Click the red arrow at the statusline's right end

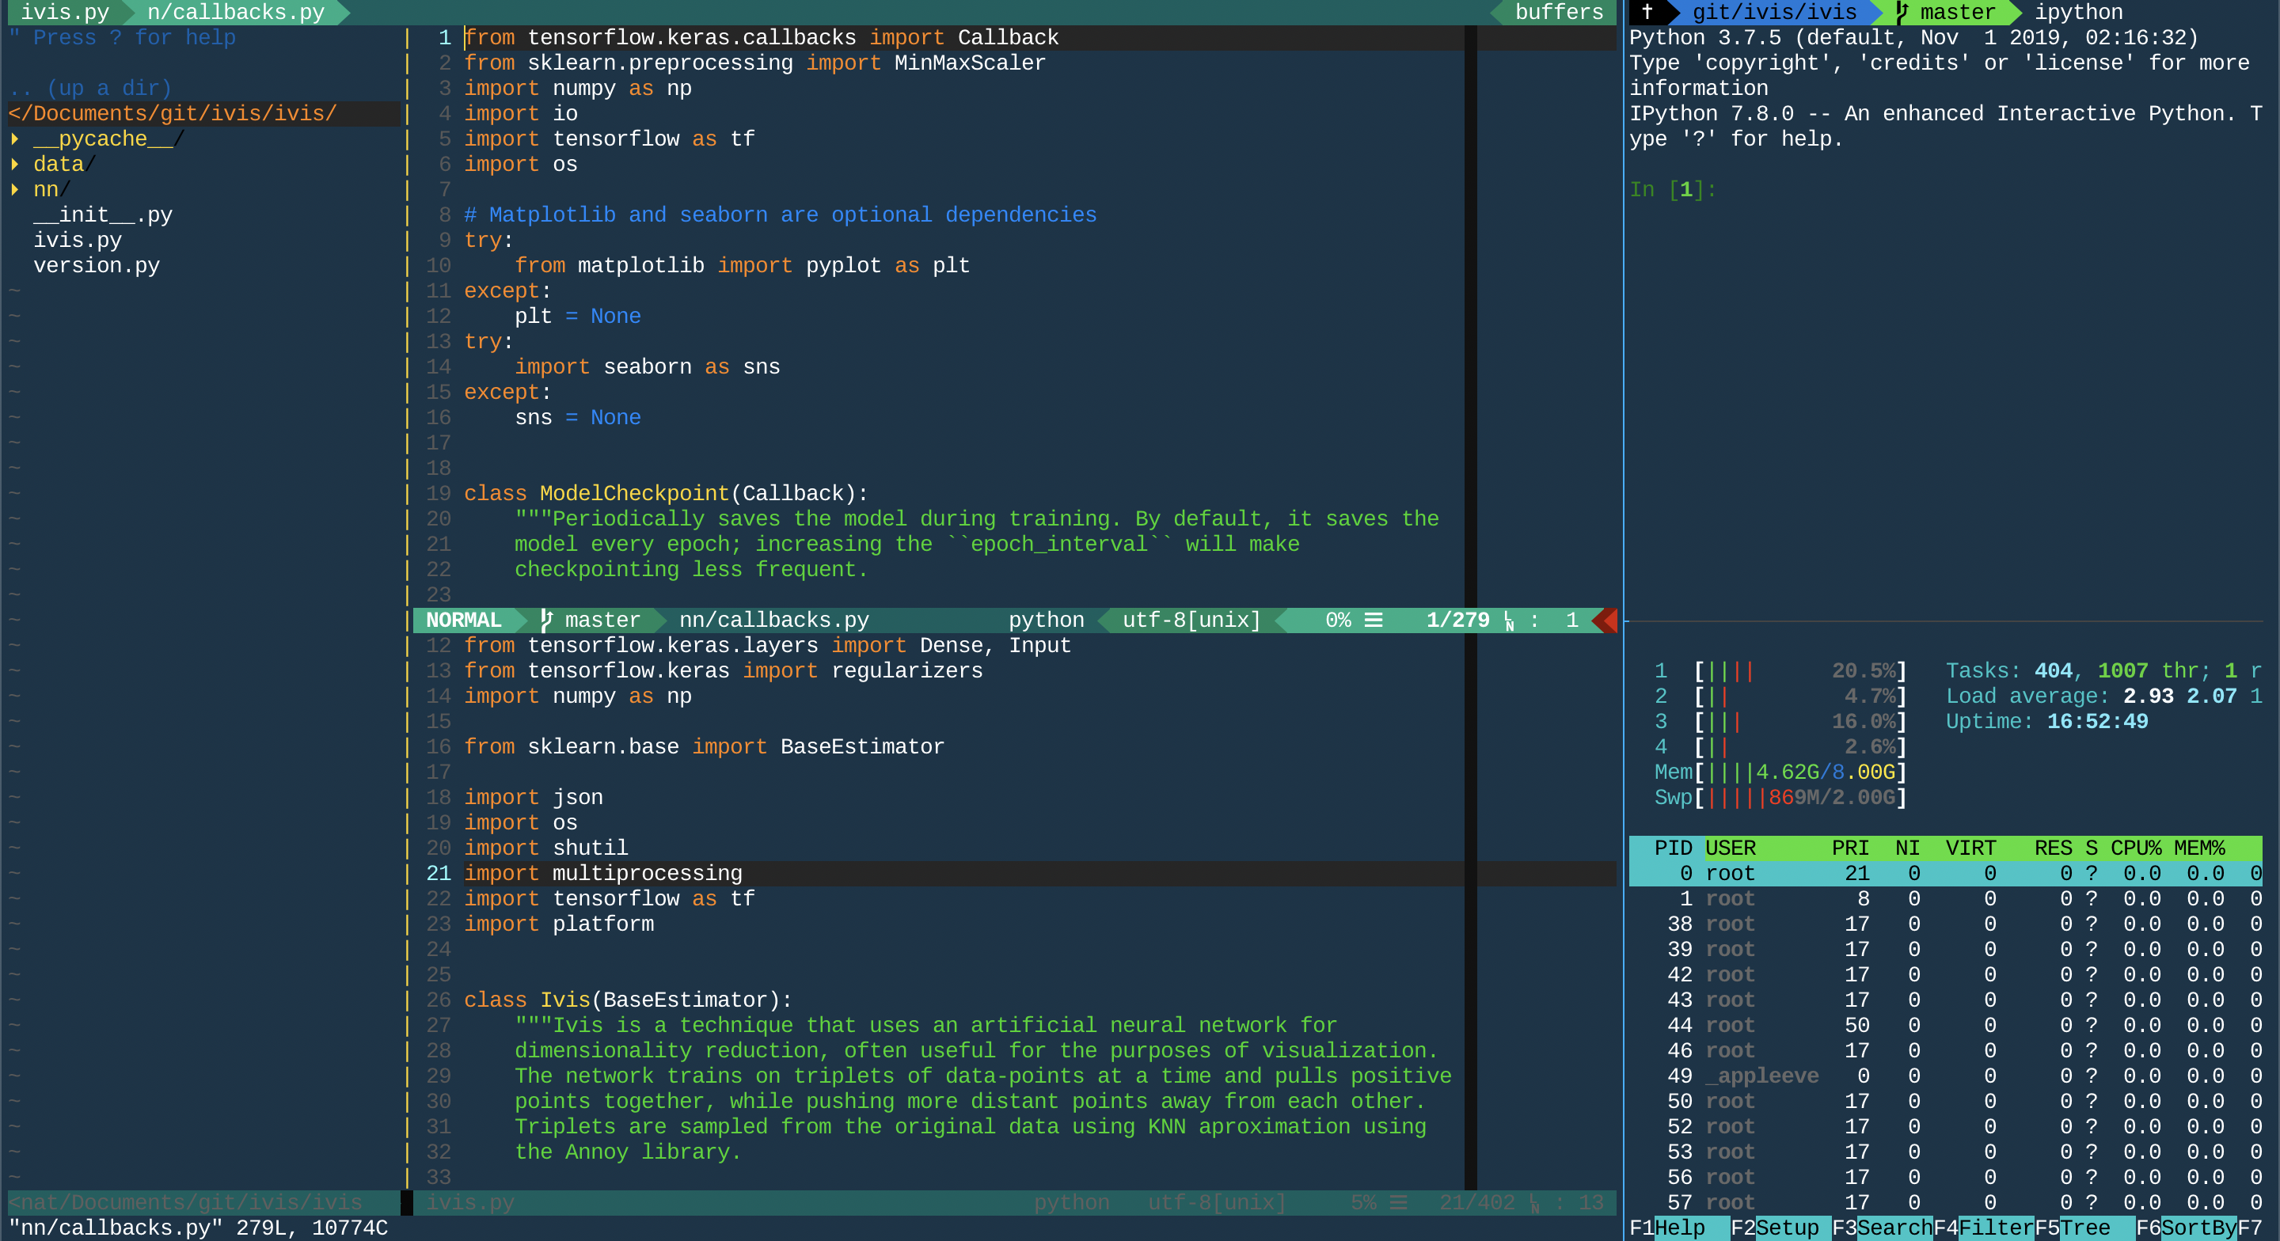[x=1607, y=620]
